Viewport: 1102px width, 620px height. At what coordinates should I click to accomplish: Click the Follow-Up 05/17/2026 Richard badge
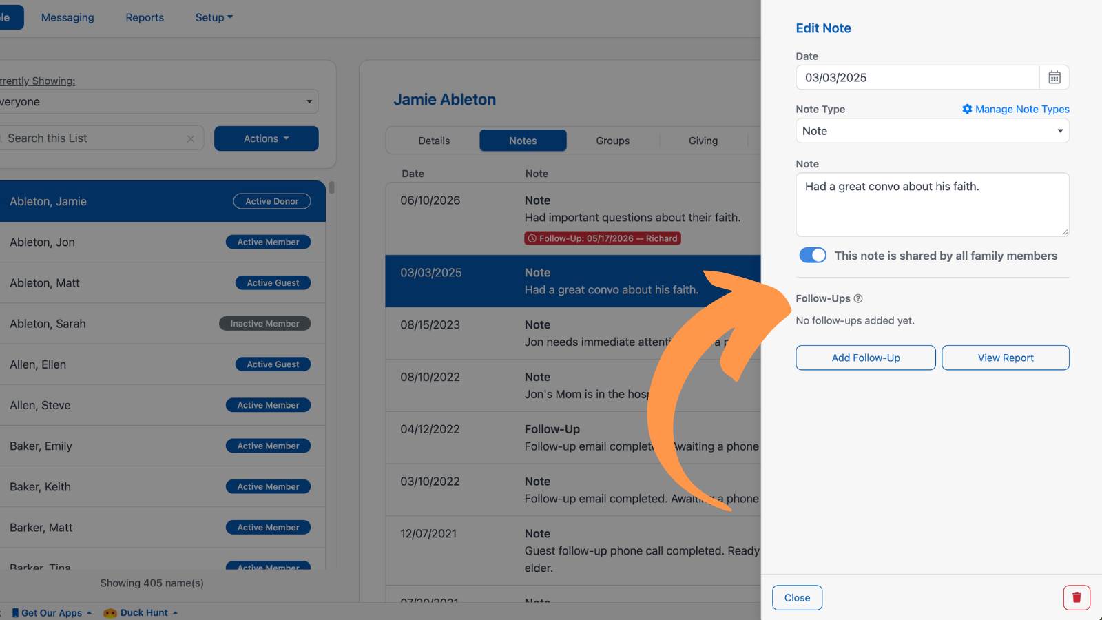coord(603,238)
